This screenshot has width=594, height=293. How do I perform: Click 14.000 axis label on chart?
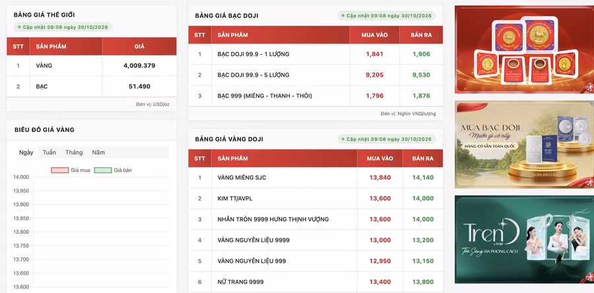pyautogui.click(x=21, y=177)
